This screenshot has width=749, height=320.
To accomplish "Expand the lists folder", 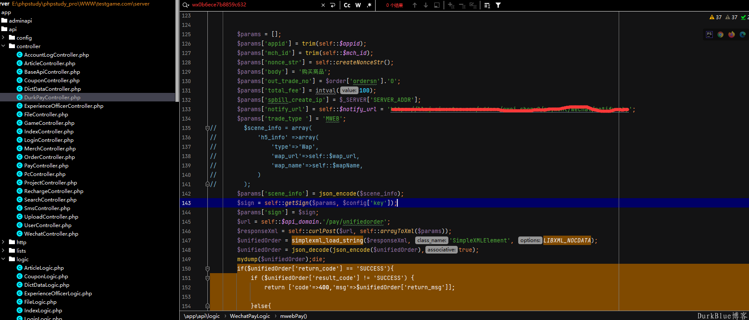I will [x=3, y=251].
